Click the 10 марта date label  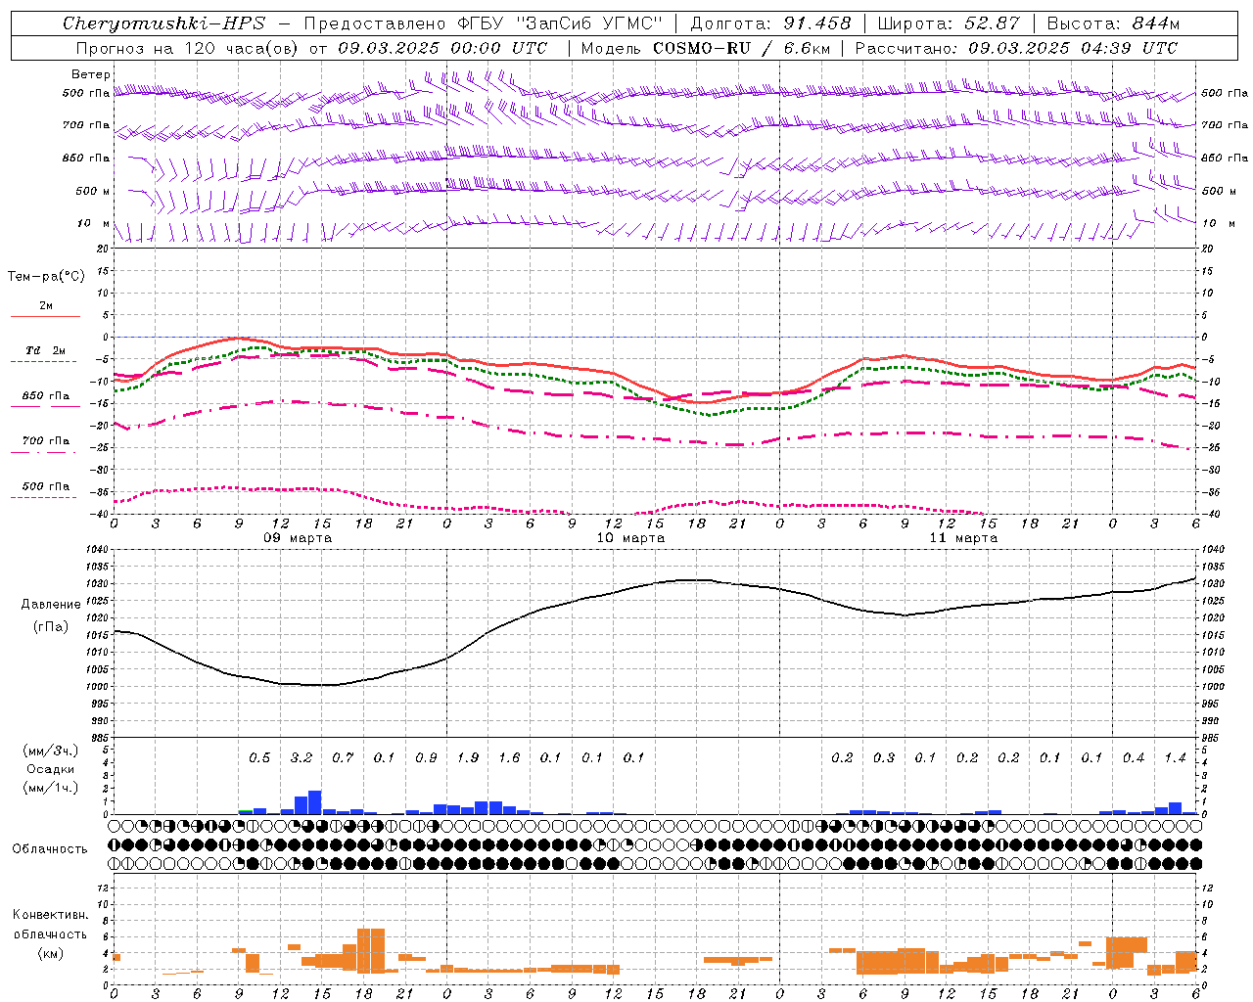[x=630, y=538]
